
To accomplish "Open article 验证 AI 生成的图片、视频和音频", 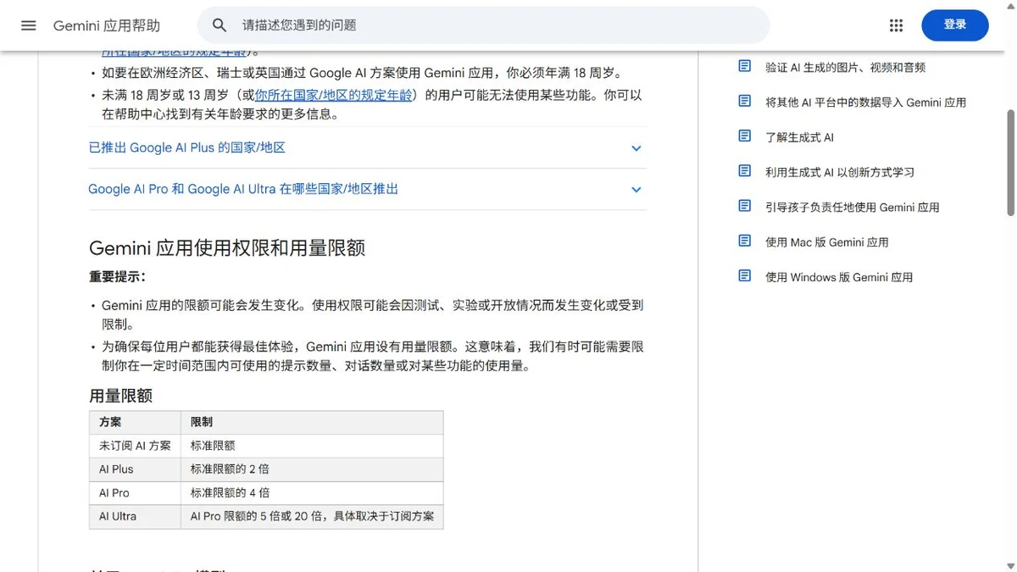I will click(845, 67).
